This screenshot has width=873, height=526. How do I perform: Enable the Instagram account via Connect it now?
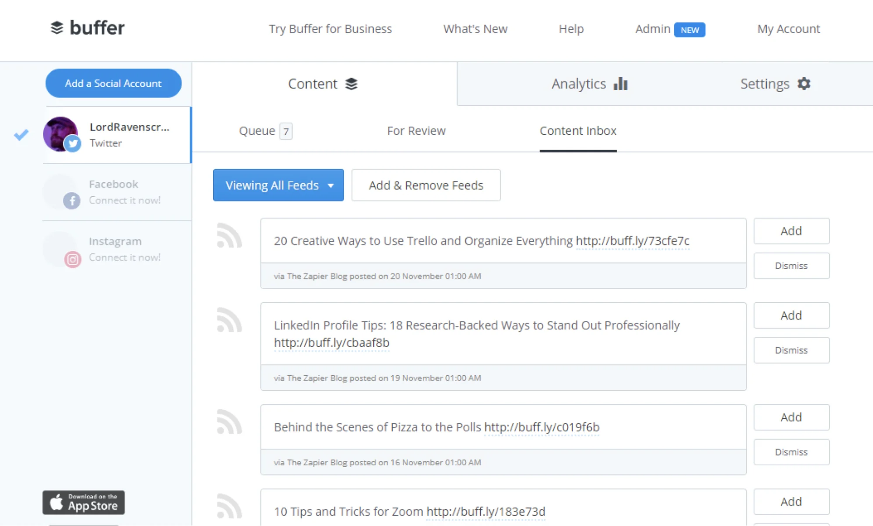tap(125, 257)
